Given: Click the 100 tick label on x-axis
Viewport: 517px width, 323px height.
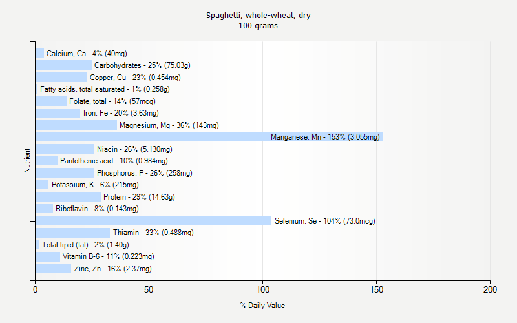Looking at the screenshot, I should 262,291.
